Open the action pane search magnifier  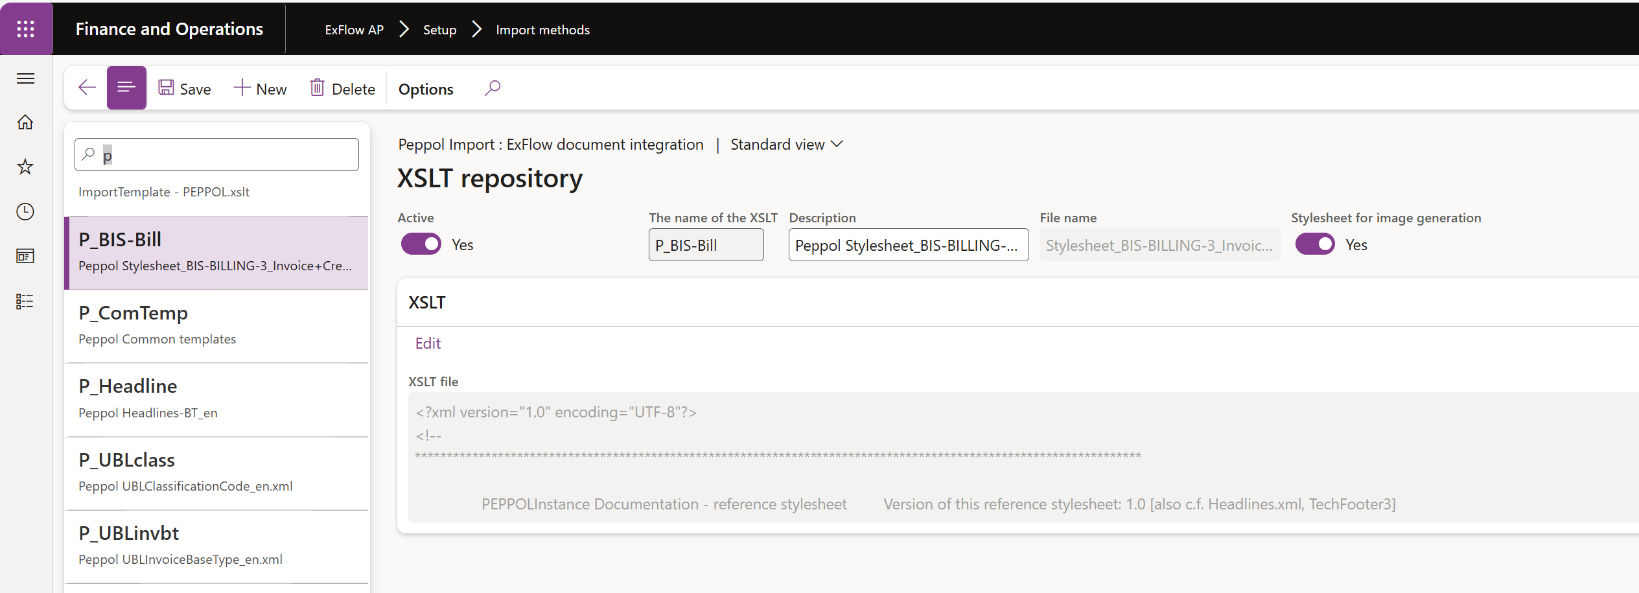493,87
